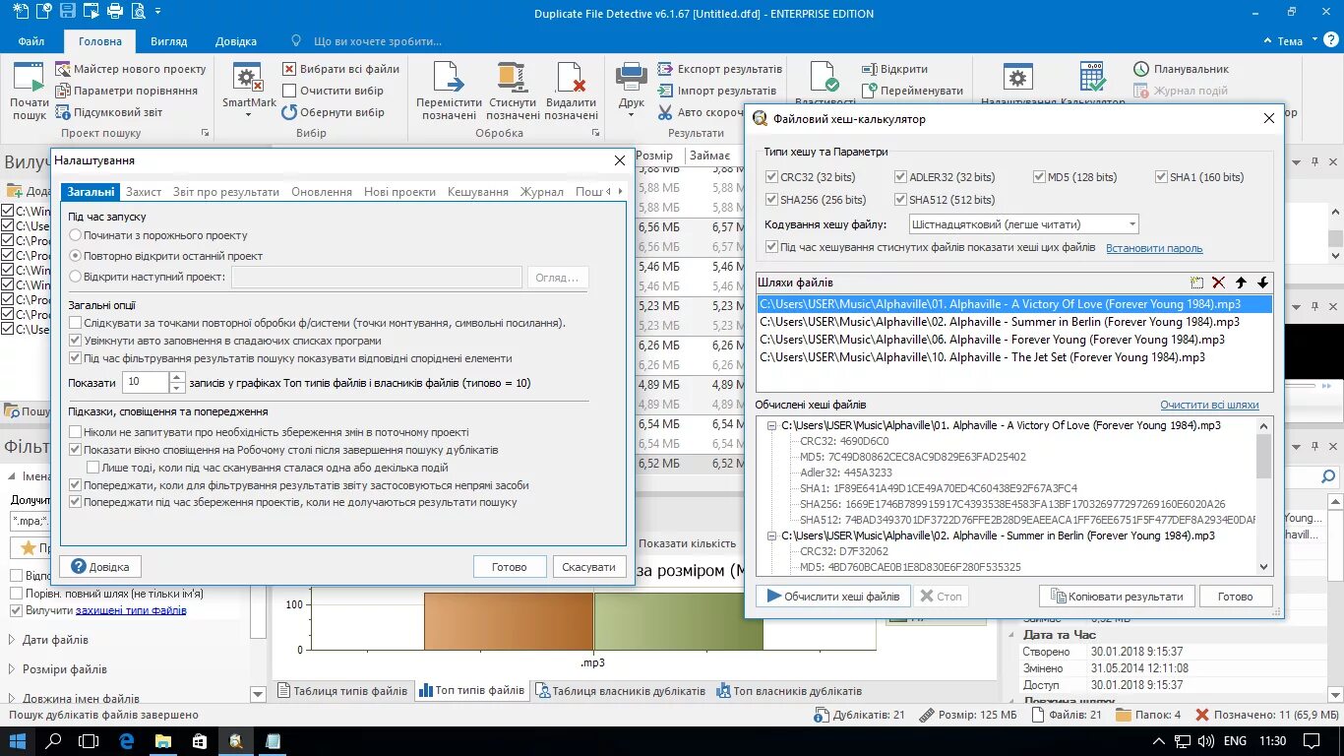The height and width of the screenshot is (756, 1344).
Task: Toggle Увімкнути авто заповнення checkbox
Action: pos(76,341)
